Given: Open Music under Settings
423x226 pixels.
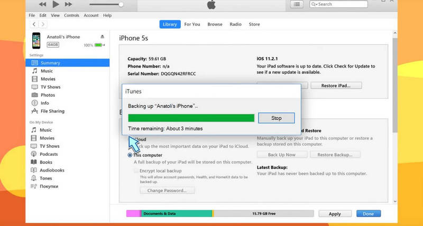Looking at the screenshot, I should 47,71.
